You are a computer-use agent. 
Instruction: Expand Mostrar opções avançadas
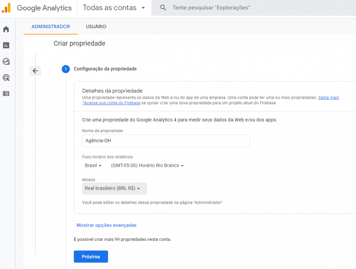(x=106, y=225)
